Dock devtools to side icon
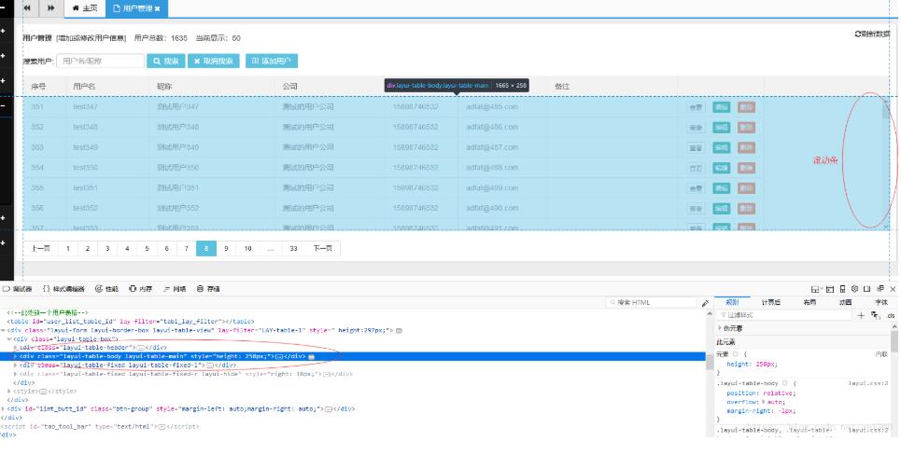The image size is (901, 455). [x=867, y=289]
